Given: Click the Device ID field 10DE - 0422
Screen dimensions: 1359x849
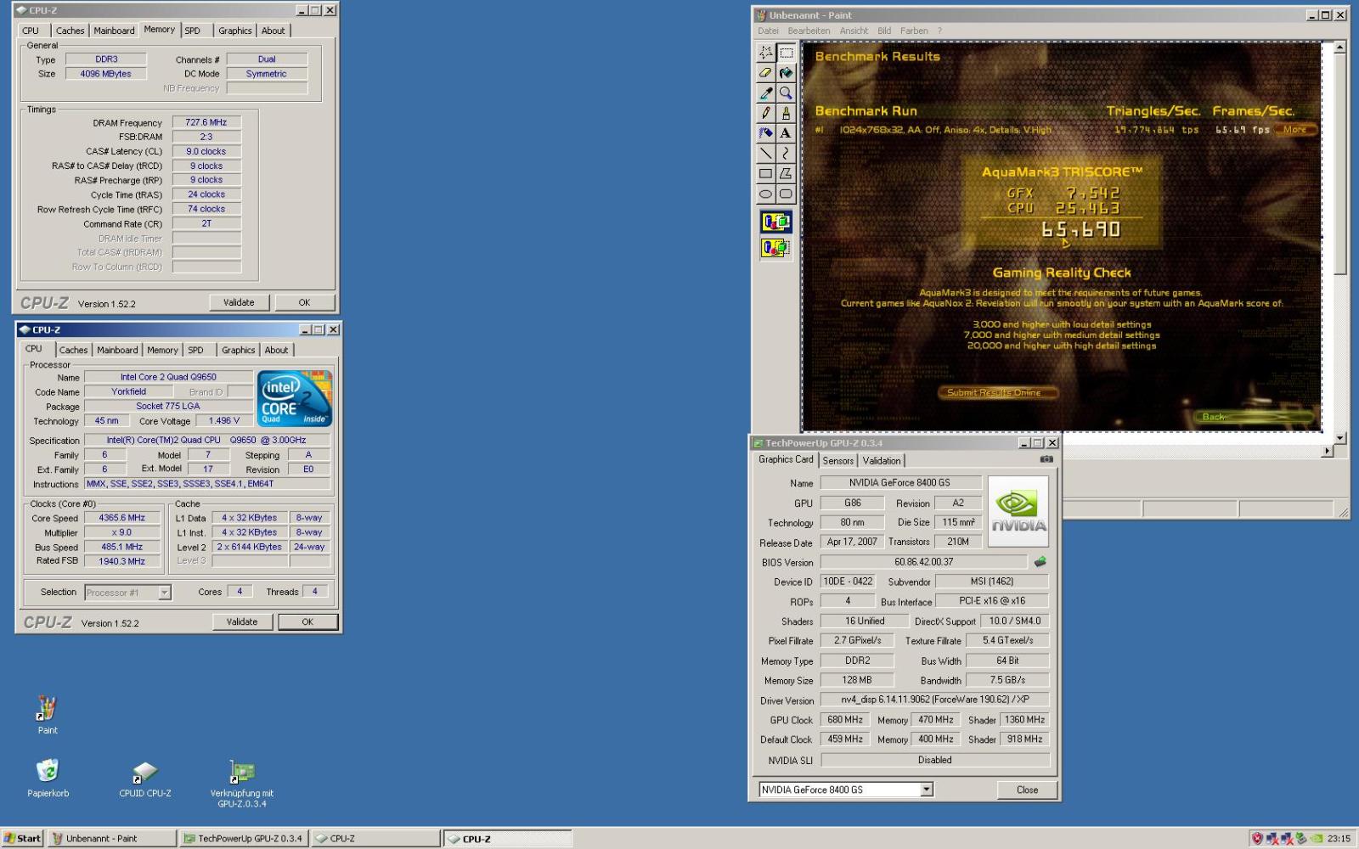Looking at the screenshot, I should (848, 582).
